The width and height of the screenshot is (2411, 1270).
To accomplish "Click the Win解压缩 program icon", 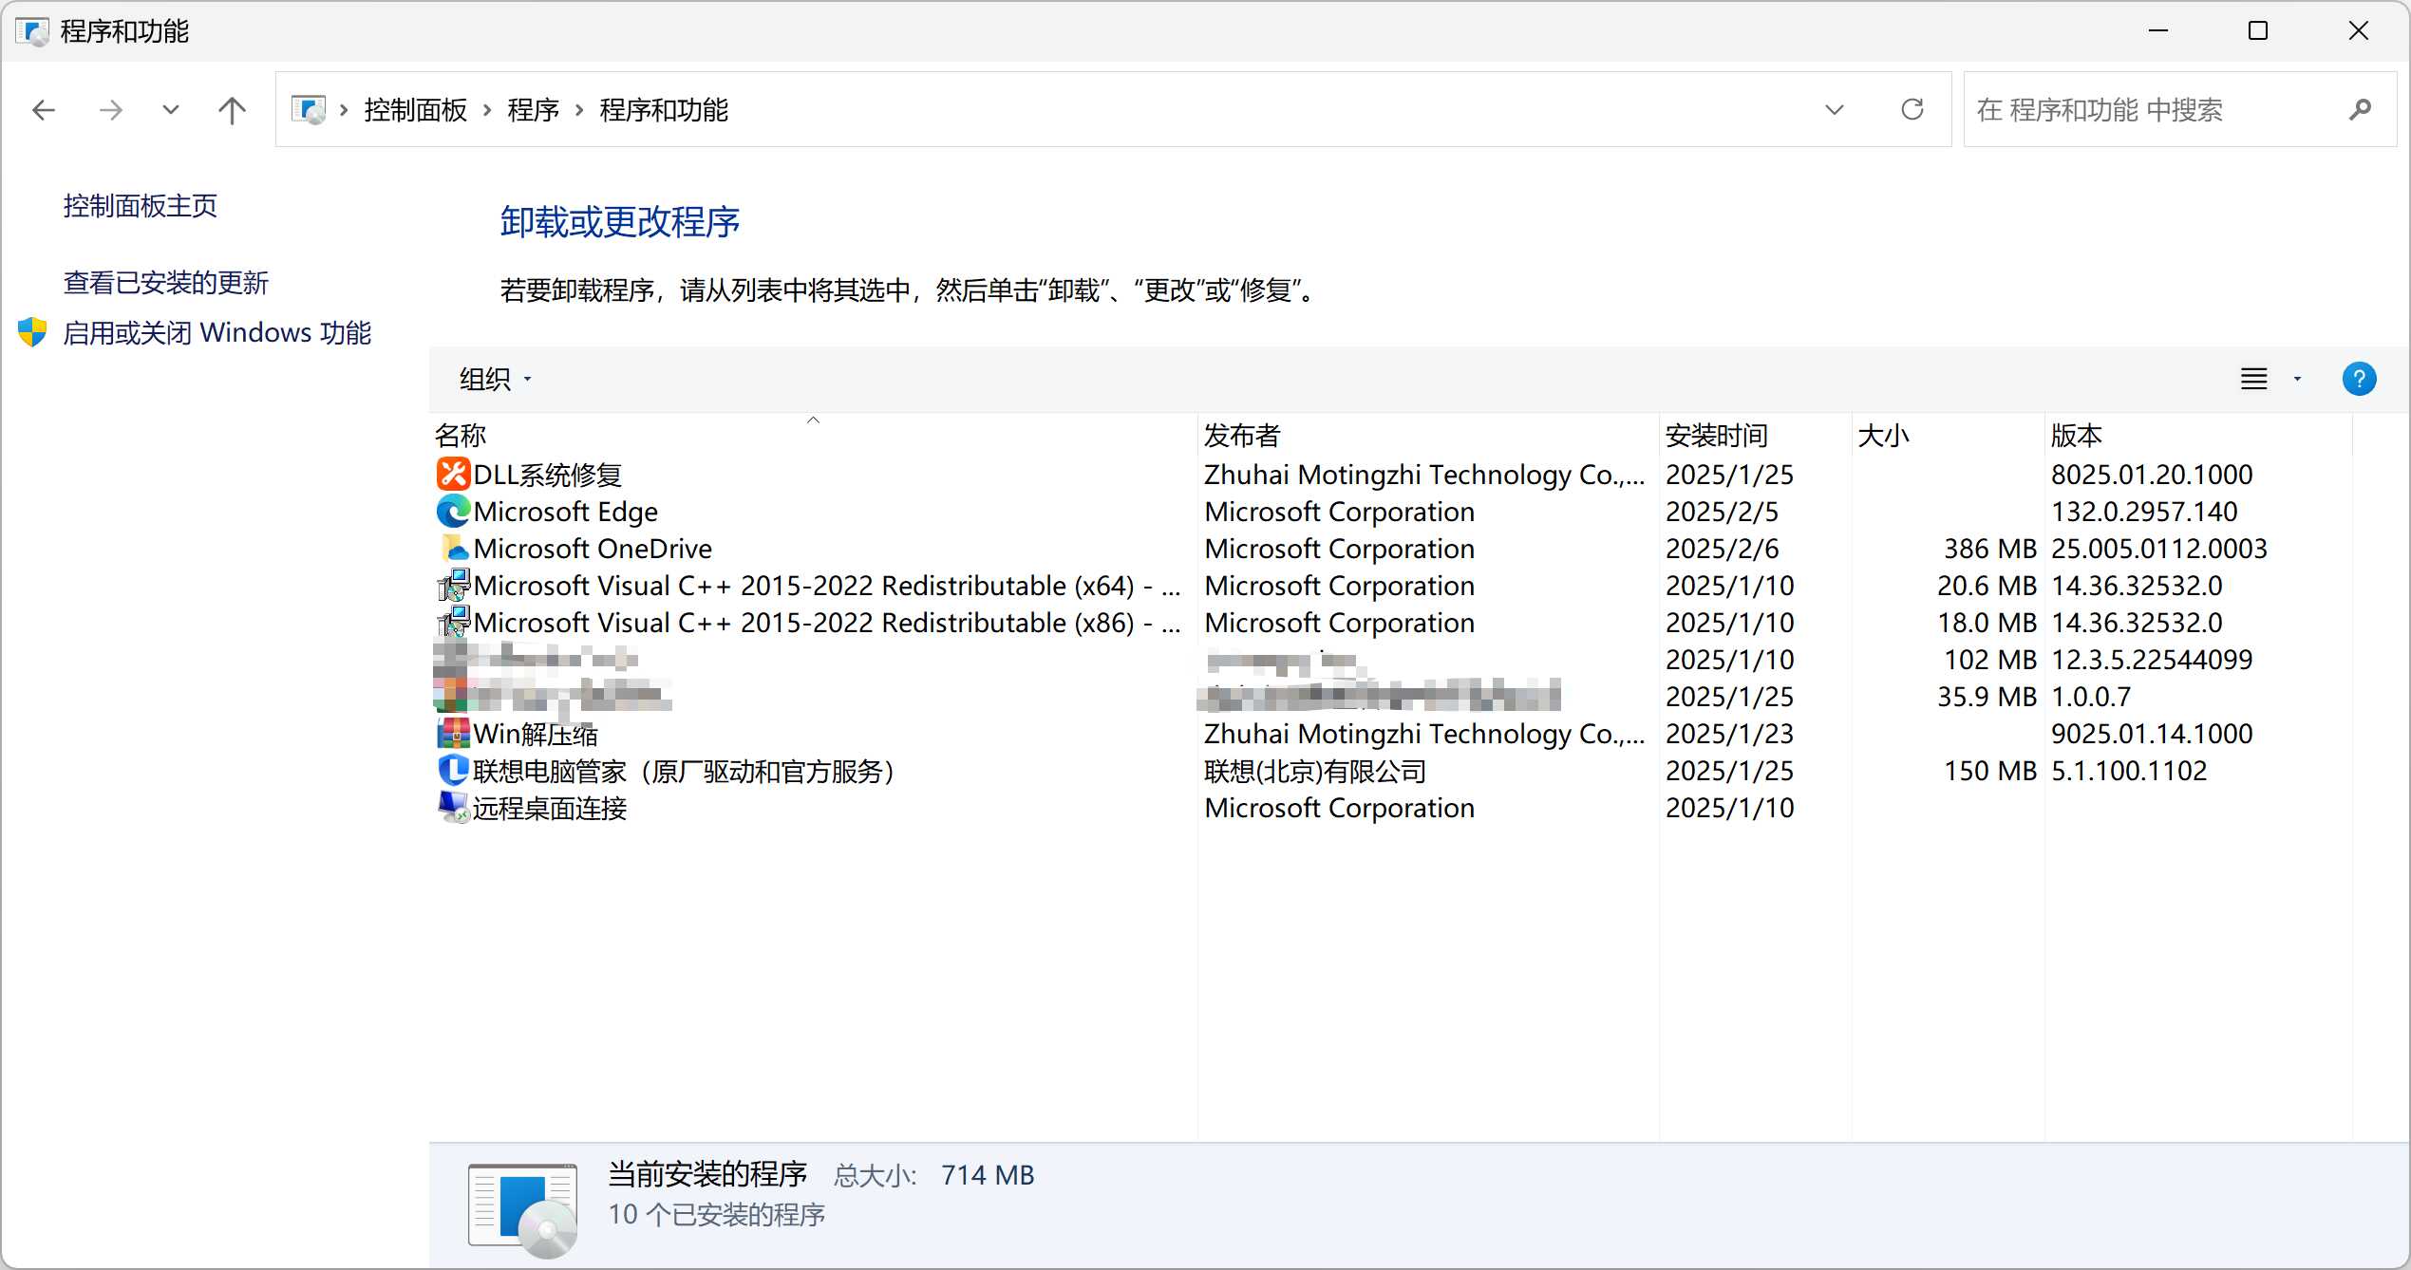I will (453, 734).
